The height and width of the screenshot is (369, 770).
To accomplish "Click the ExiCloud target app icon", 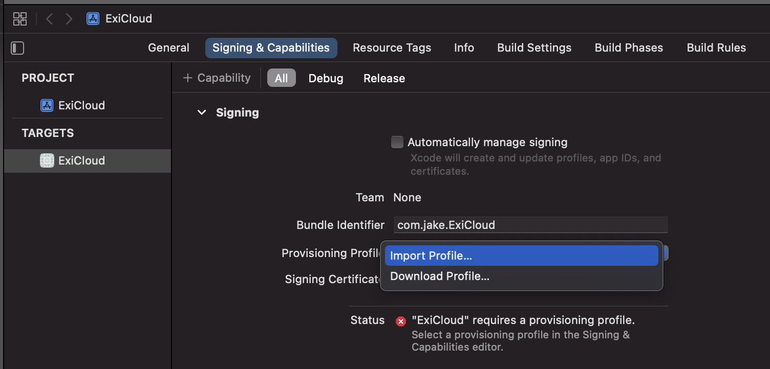I will [x=47, y=161].
